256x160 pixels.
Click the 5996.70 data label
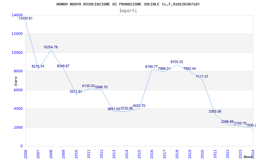pos(101,87)
